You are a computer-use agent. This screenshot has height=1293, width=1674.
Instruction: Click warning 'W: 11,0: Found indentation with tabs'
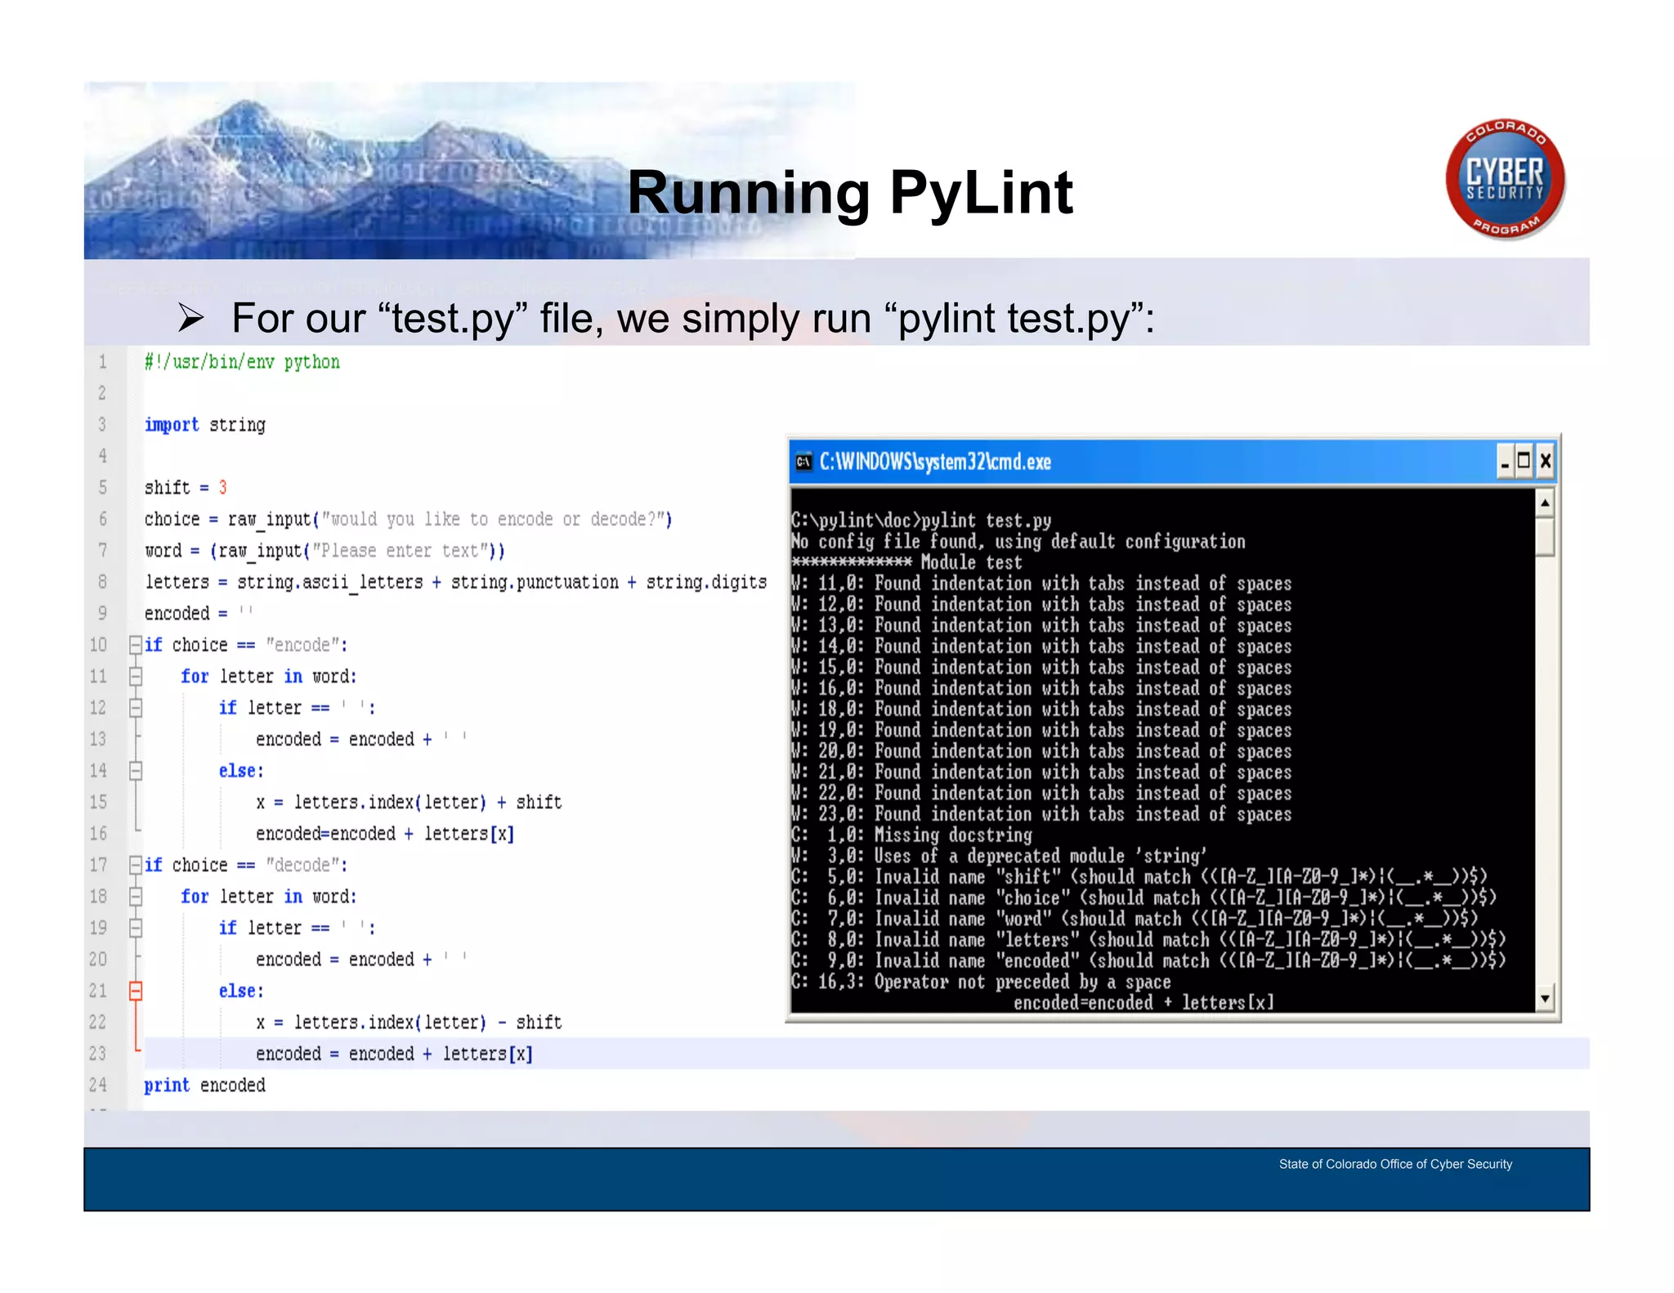pos(1041,584)
